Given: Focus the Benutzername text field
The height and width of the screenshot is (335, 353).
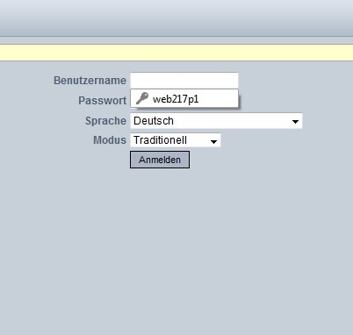Looking at the screenshot, I should [x=184, y=81].
